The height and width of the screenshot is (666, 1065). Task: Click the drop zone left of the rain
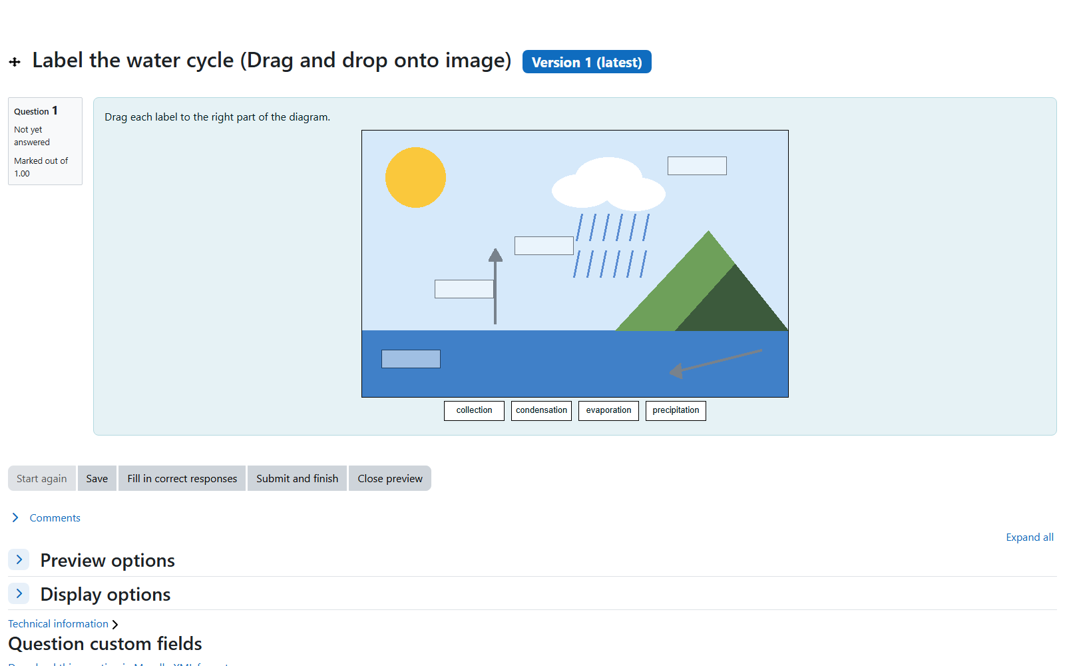point(544,246)
